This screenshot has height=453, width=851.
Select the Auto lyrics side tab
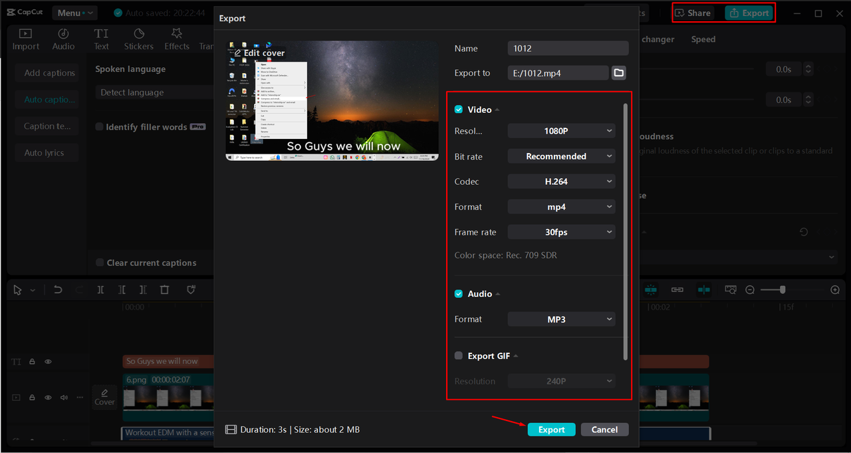[x=48, y=153]
